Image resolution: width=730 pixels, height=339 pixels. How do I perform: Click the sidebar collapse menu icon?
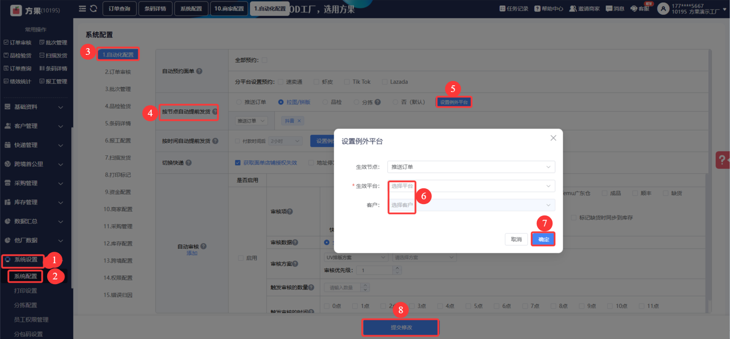tap(83, 9)
